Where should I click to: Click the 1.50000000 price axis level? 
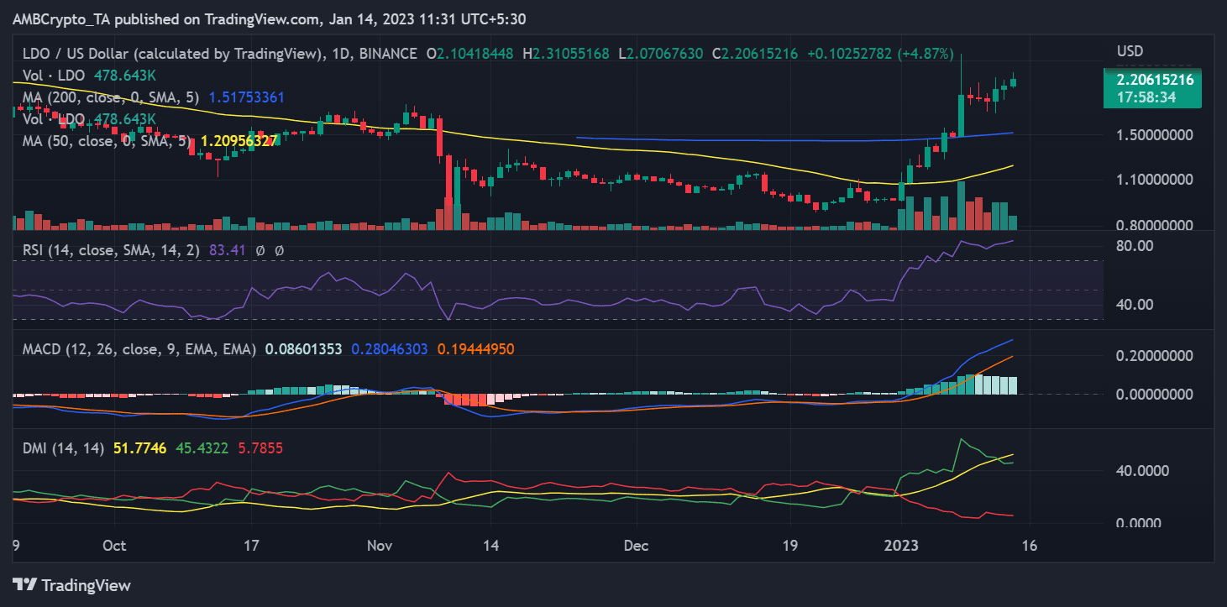tap(1155, 135)
